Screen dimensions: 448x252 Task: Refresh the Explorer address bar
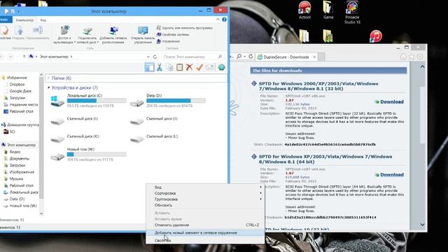pyautogui.click(x=155, y=57)
